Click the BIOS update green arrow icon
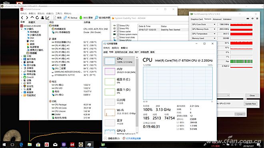This screenshot has height=148, width=264. 81,18
